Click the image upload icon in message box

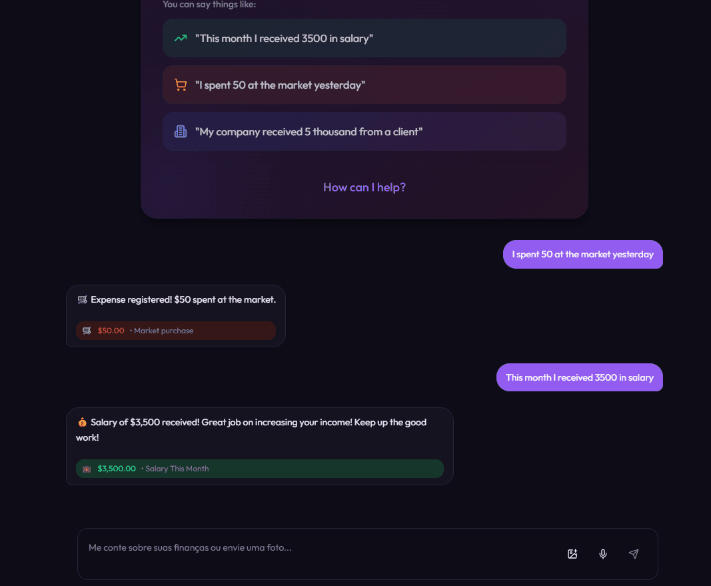coord(572,554)
